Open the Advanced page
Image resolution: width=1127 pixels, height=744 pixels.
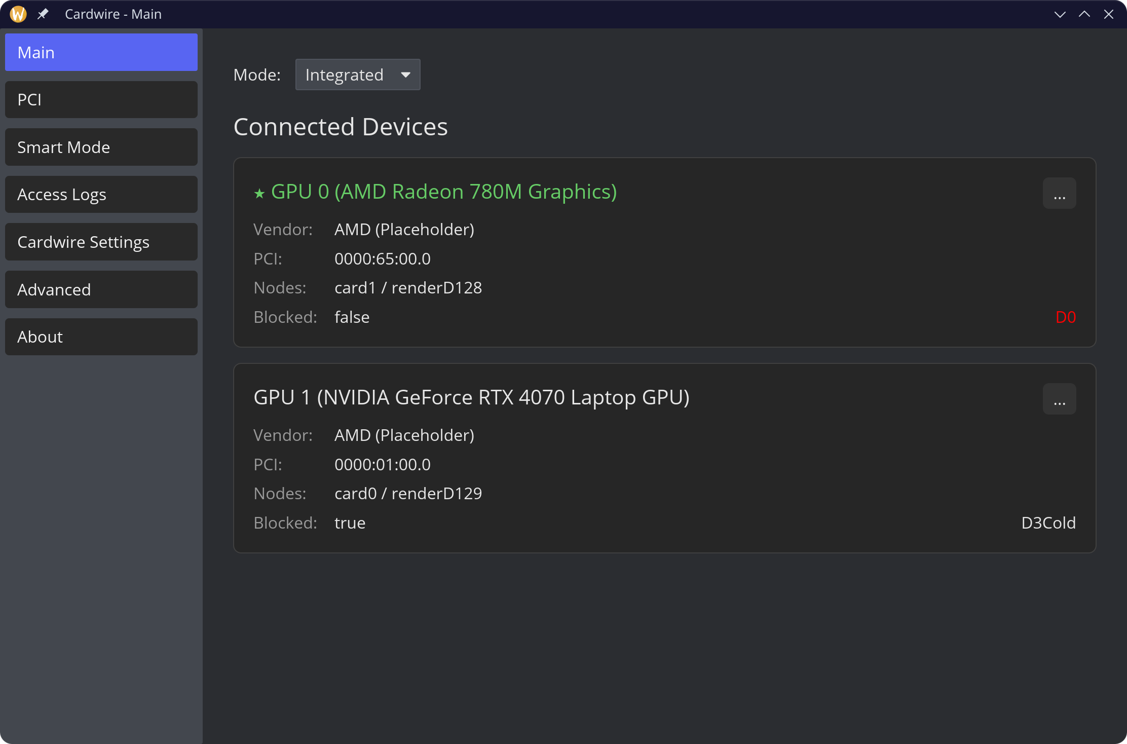coord(101,289)
